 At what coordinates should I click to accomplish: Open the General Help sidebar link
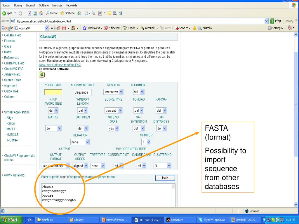click(x=13, y=35)
